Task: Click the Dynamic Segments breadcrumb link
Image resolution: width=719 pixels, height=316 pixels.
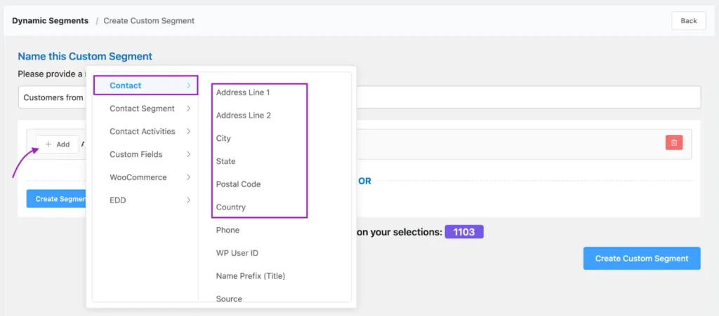Action: click(x=51, y=20)
